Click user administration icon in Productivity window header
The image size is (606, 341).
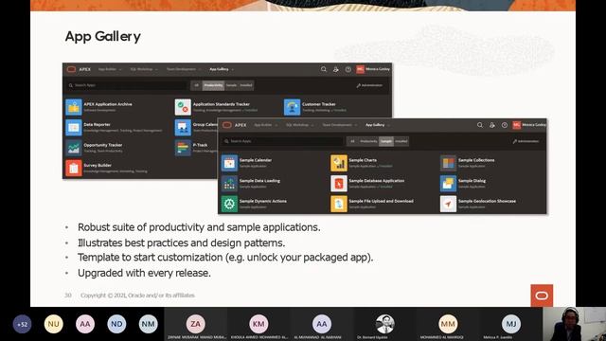pyautogui.click(x=336, y=69)
